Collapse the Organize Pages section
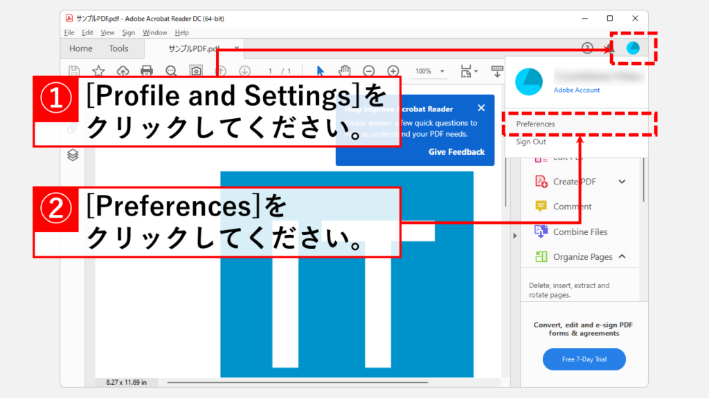709x398 pixels. (622, 256)
